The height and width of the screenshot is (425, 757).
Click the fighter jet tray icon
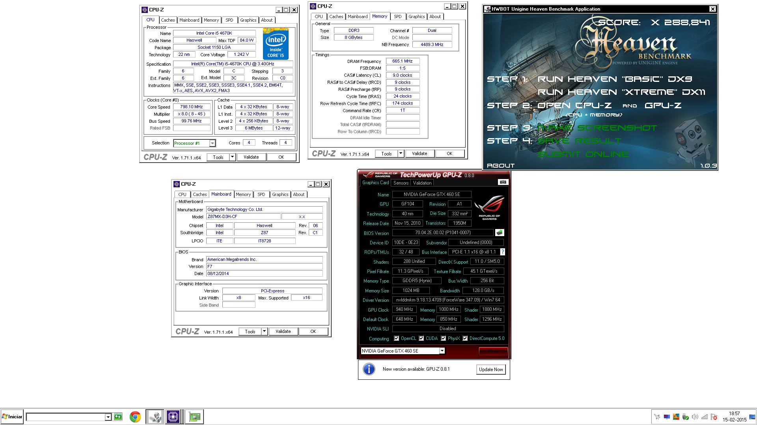tap(657, 417)
